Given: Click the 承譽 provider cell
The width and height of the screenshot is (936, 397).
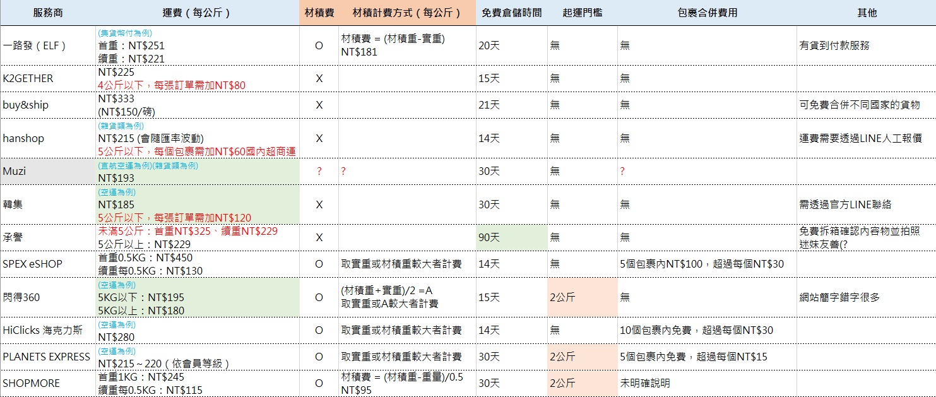Looking at the screenshot, I should [x=47, y=237].
